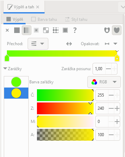Select the green stop in the stops list
The width and height of the screenshot is (125, 157).
pyautogui.click(x=16, y=82)
